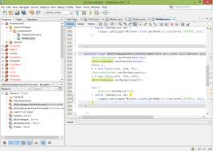
Task: Click the editor horizontal scrollbar thumb
Action: click(x=117, y=117)
